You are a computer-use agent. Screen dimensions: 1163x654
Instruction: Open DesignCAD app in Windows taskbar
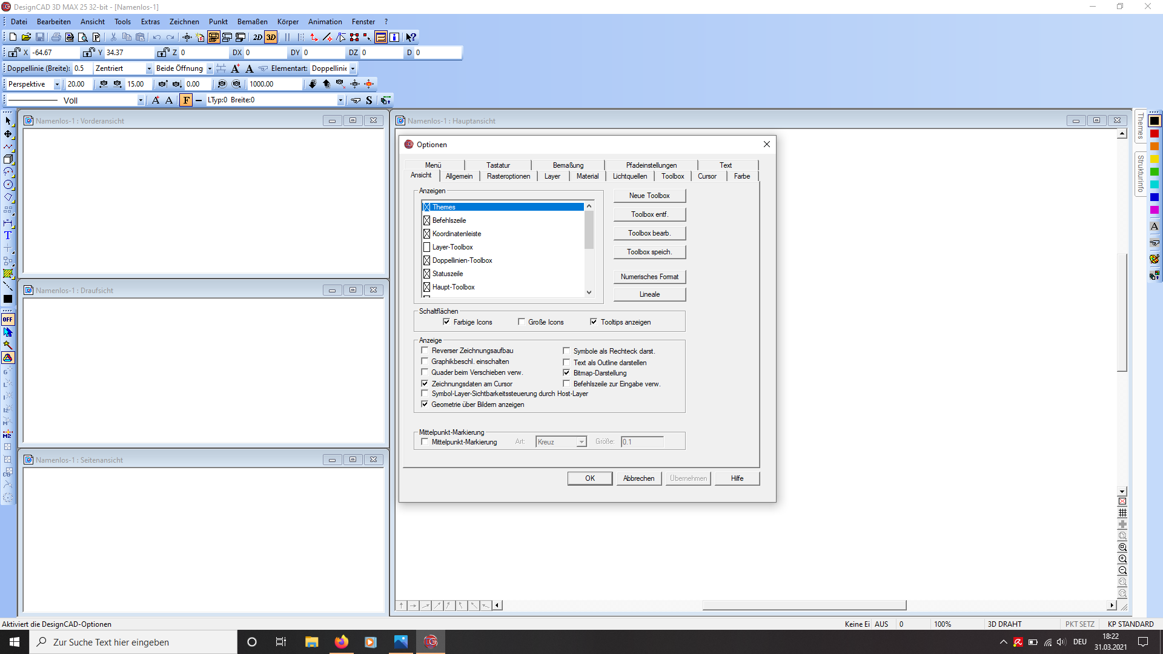point(431,642)
